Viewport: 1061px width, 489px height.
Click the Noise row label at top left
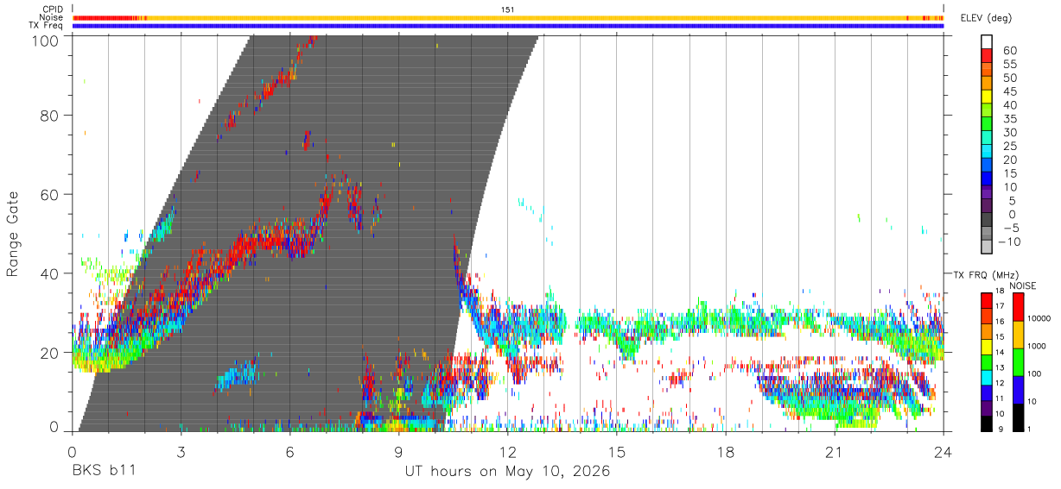tap(51, 17)
